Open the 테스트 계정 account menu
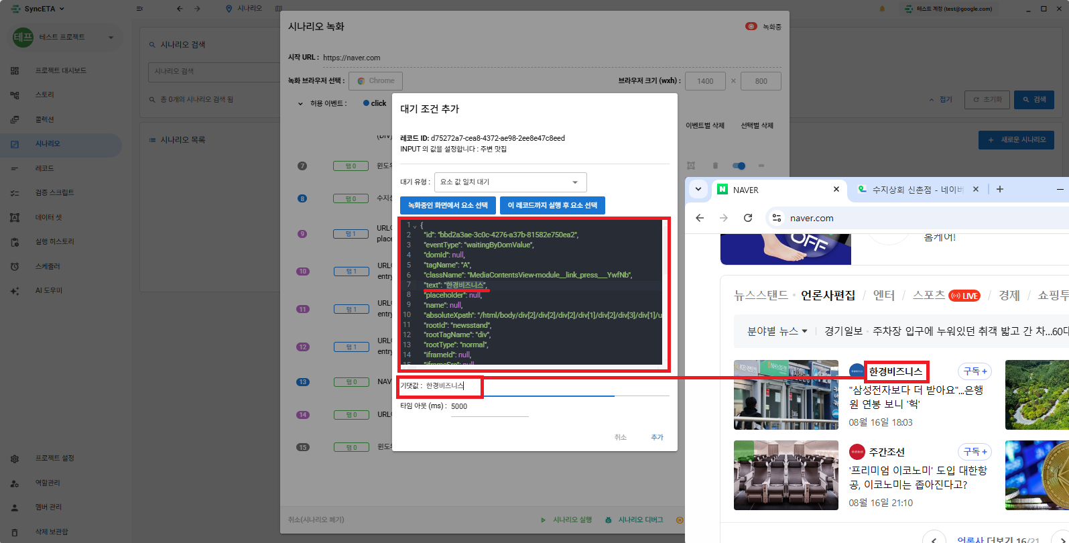The height and width of the screenshot is (543, 1069). pos(948,9)
